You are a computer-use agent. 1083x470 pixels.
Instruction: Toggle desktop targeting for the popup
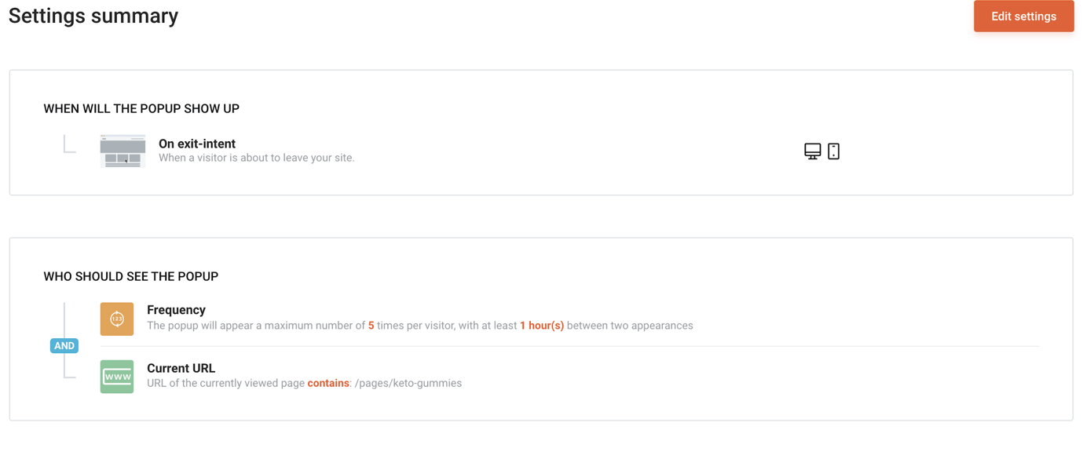811,150
